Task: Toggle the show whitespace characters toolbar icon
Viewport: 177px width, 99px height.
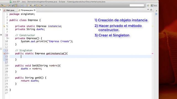Action: tap(25, 5)
